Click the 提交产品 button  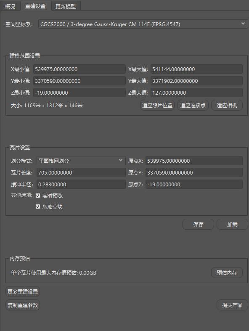pos(232,305)
